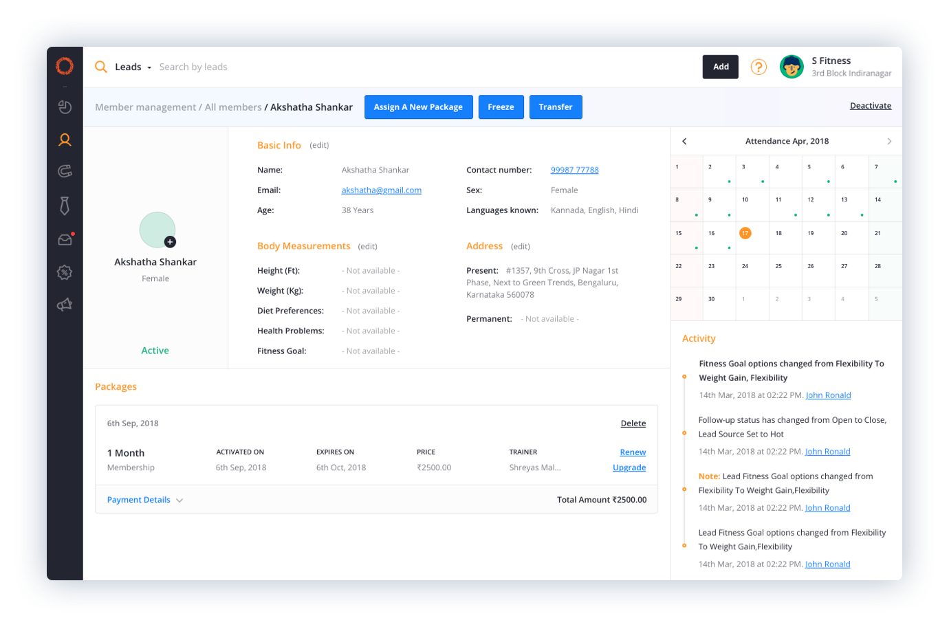
Task: Open the megaphone announcements icon
Action: [65, 305]
